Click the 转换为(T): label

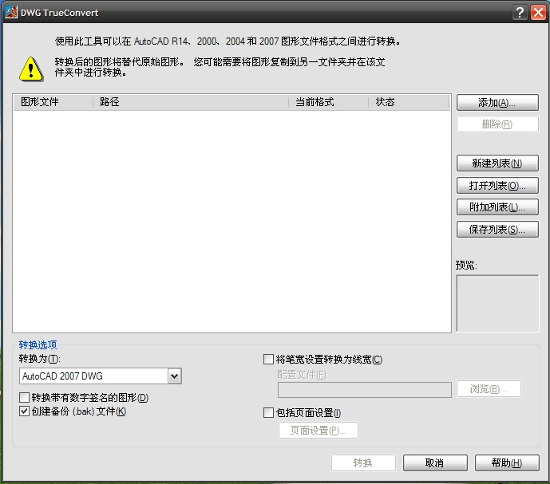pyautogui.click(x=40, y=359)
